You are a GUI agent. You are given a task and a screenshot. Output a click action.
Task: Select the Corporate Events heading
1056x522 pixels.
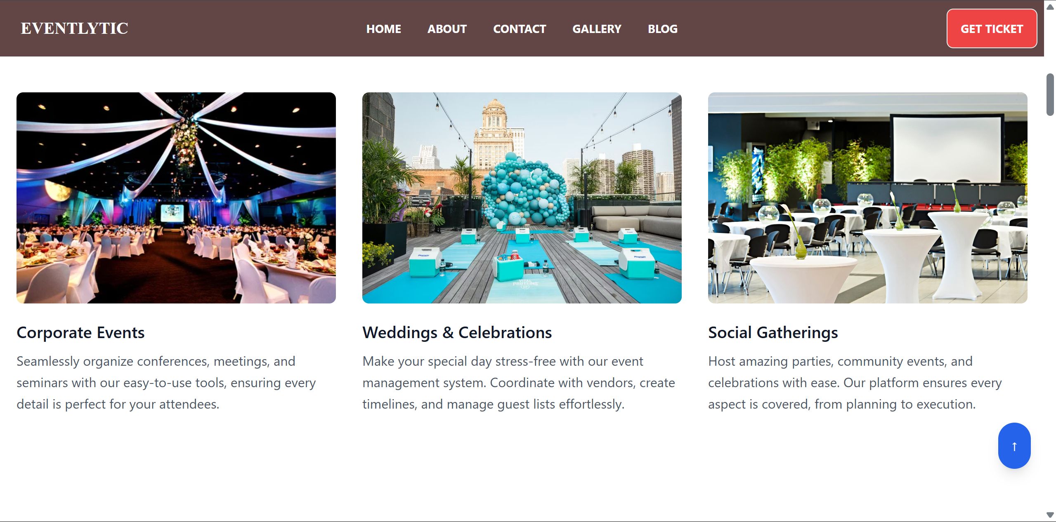80,332
